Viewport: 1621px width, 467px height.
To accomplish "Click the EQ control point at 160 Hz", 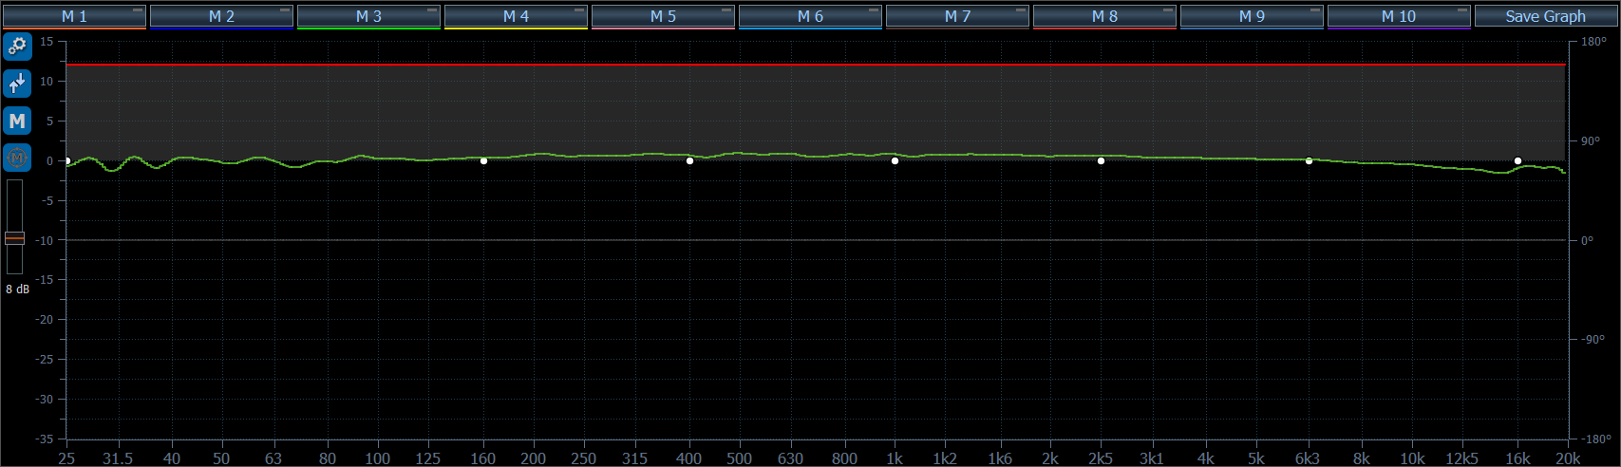I will (483, 161).
